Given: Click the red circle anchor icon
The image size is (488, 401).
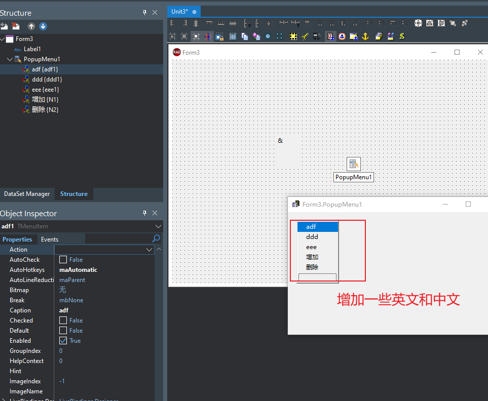Looking at the screenshot, I should coord(342,36).
